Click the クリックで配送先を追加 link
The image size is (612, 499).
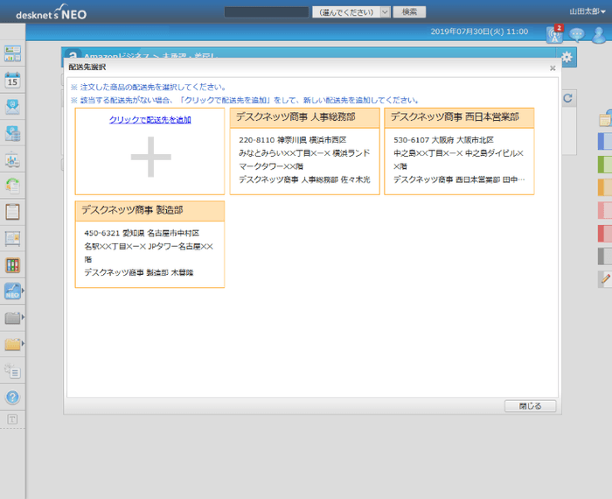(x=150, y=119)
